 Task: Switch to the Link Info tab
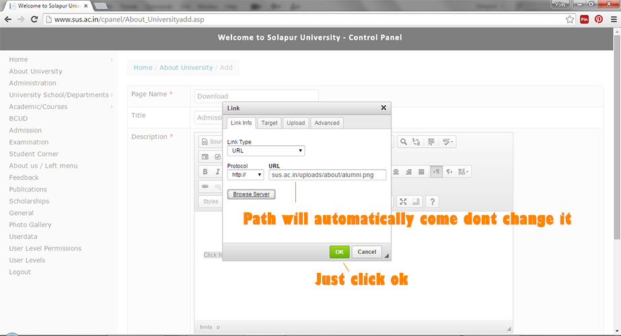[x=241, y=123]
